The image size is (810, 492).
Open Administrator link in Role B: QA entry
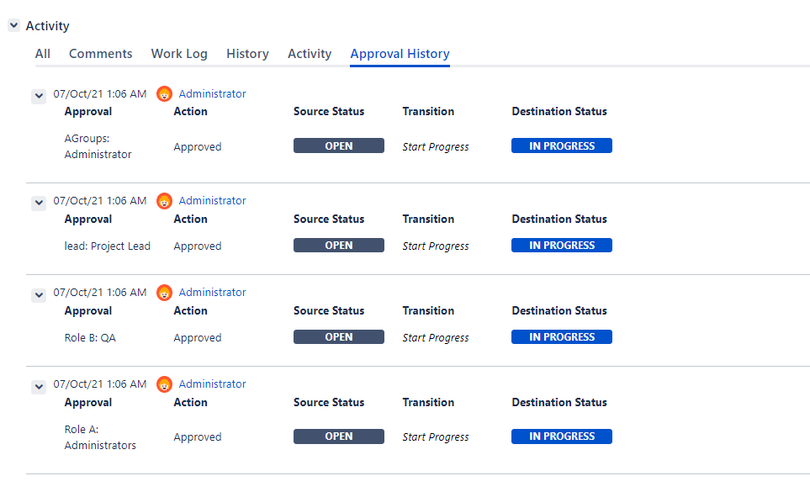pyautogui.click(x=212, y=293)
